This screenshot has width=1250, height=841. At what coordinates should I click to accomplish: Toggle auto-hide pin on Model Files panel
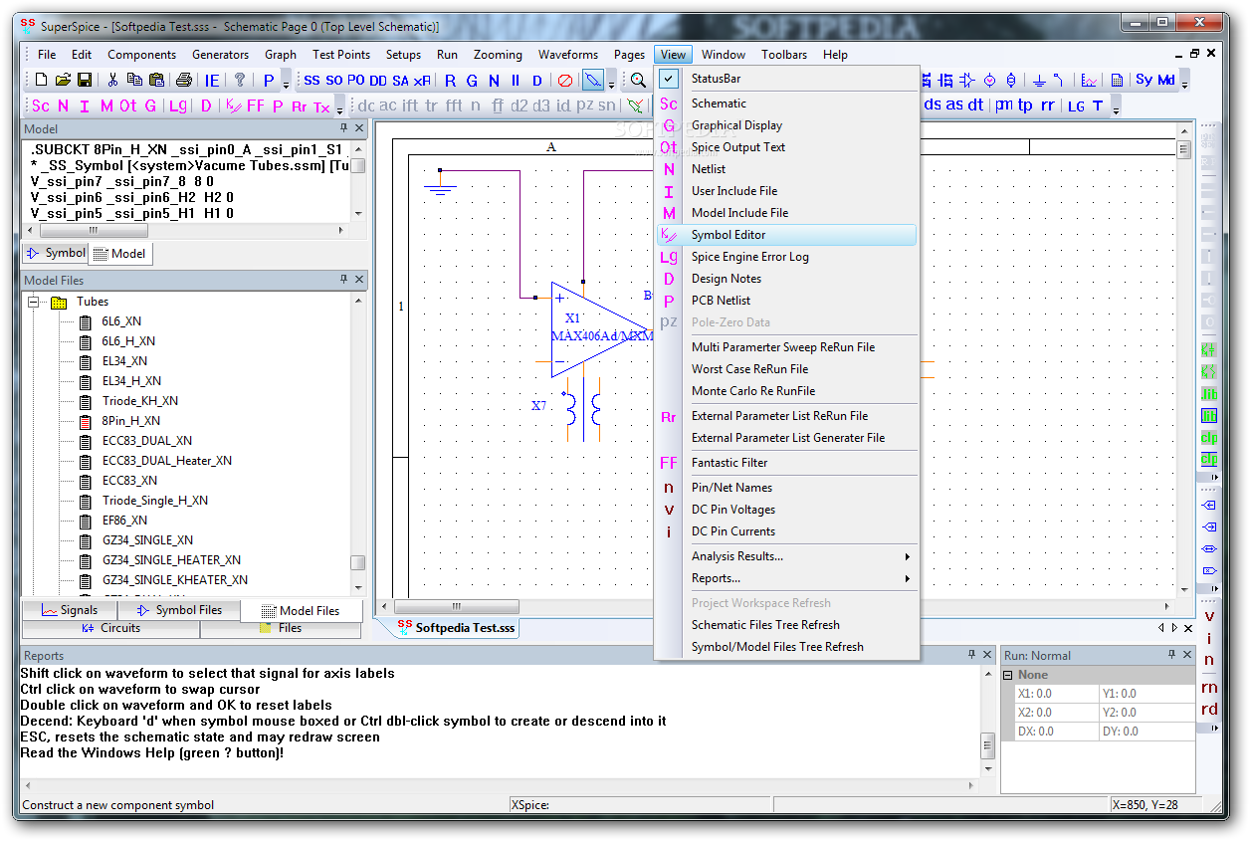tap(344, 280)
